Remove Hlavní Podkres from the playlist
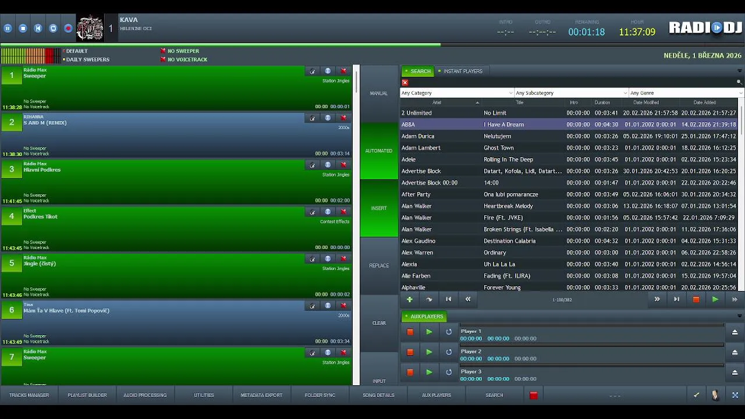 click(343, 165)
